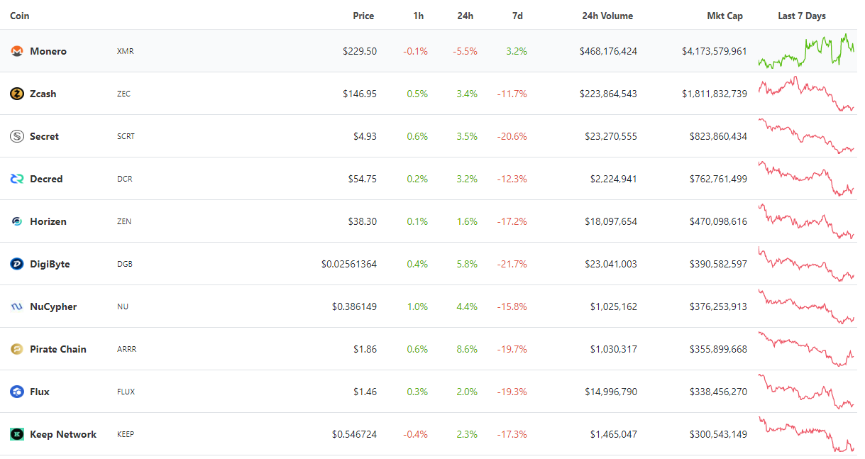Click Monero price $229.50
Viewport: 865px width, 459px height.
[x=360, y=51]
